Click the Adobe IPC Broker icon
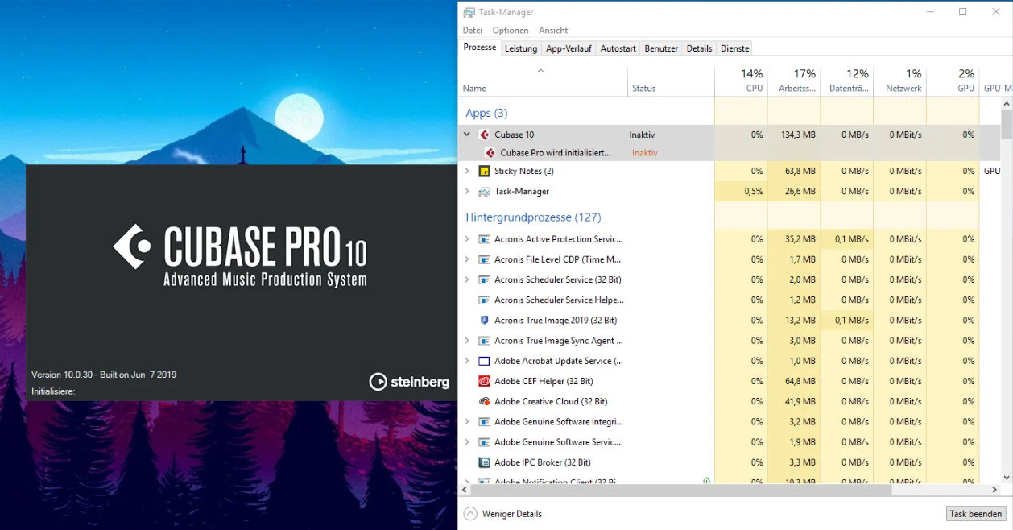This screenshot has height=530, width=1013. (x=484, y=462)
